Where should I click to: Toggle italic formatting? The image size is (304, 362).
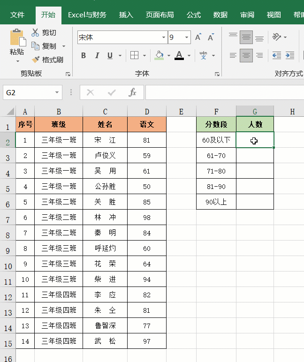click(x=97, y=55)
